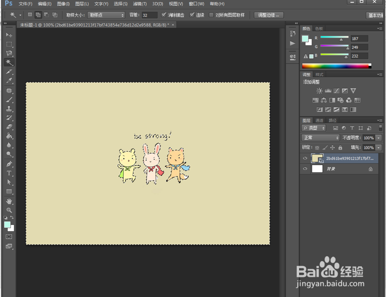Select the History Brush tool
Viewport: 386px width, 297px height.
(9, 117)
